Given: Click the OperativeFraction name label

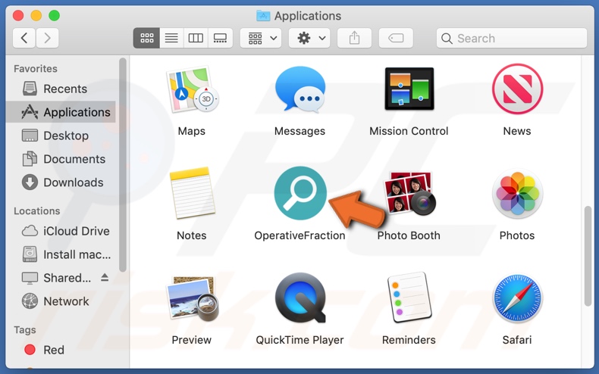Looking at the screenshot, I should [x=300, y=235].
